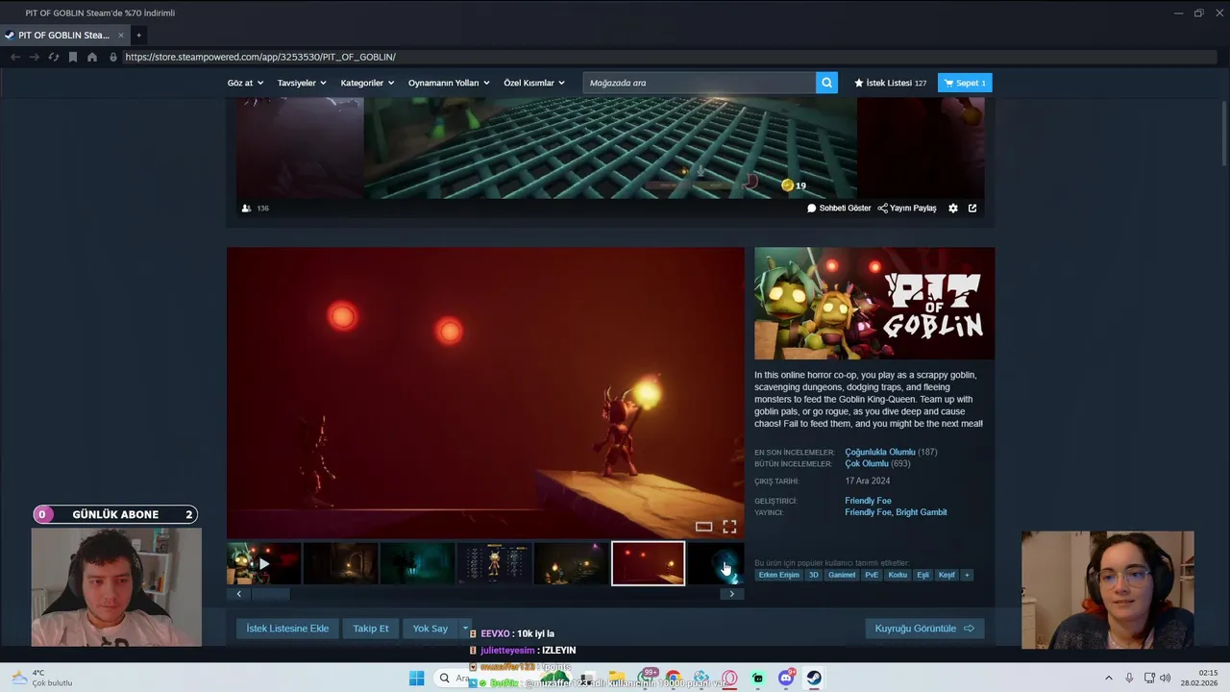Click the URL address bar
The image size is (1230, 692).
tap(668, 57)
